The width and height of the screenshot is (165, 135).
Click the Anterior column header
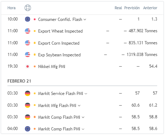click(x=150, y=8)
